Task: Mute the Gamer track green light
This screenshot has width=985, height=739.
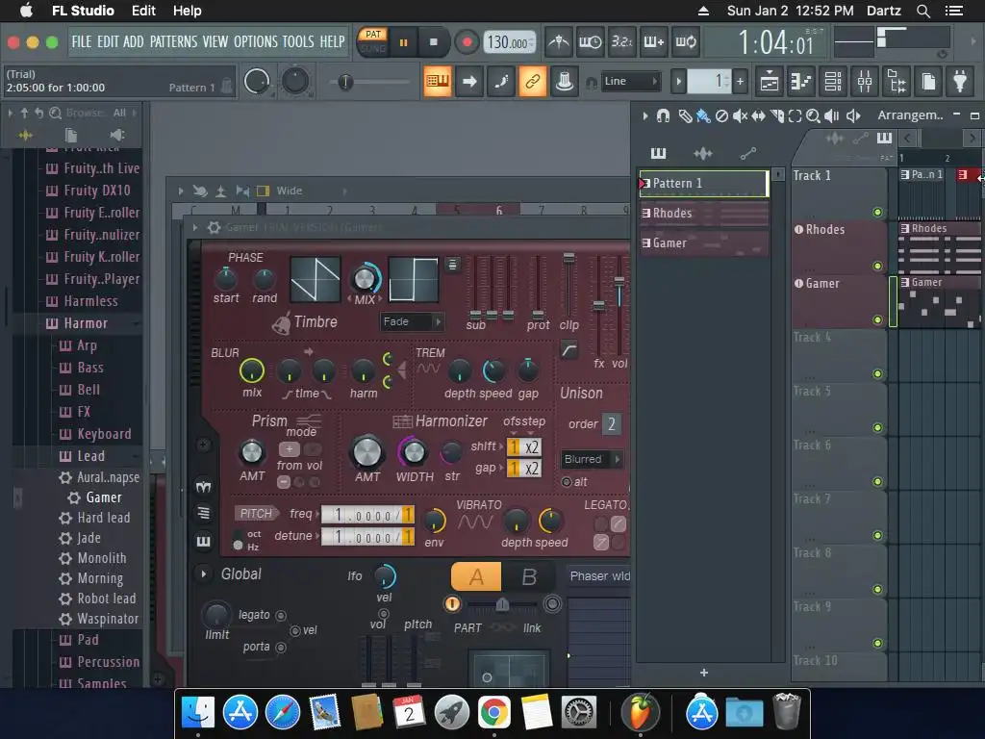Action: tap(877, 319)
